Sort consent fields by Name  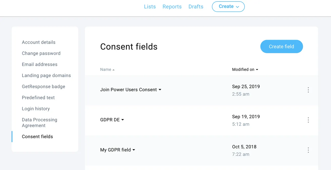click(x=107, y=69)
